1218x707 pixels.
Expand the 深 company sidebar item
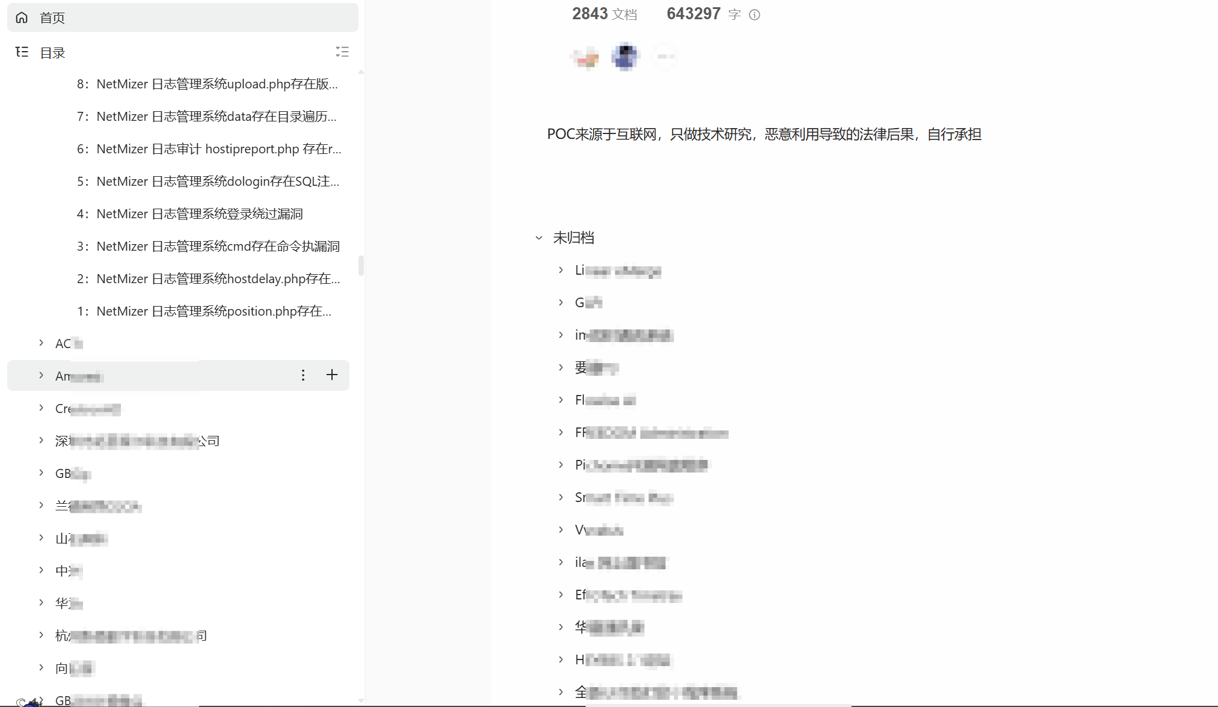click(41, 440)
